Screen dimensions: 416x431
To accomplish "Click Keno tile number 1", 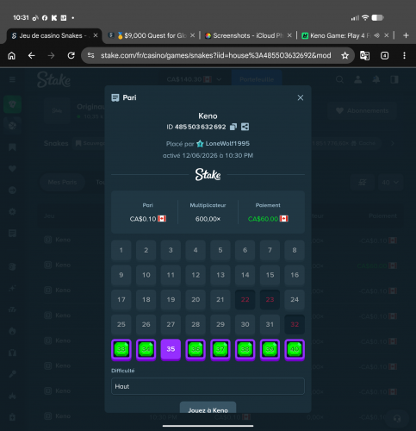I will (121, 250).
